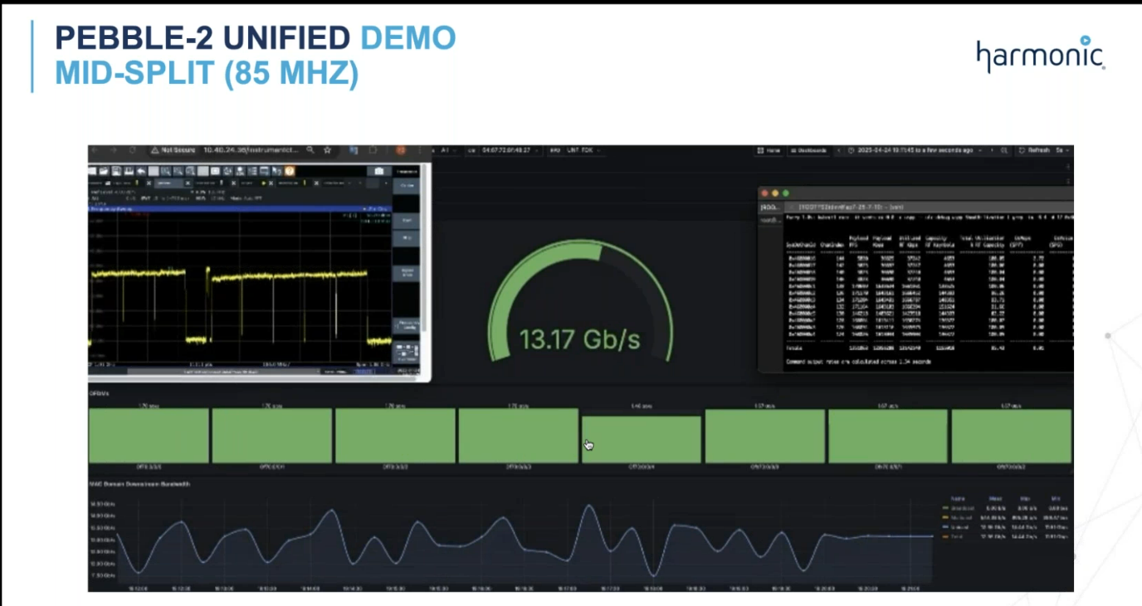Click the green zoom dot on the terminal window
This screenshot has width=1142, height=606.
pos(786,193)
